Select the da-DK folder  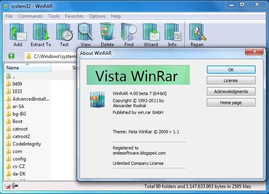[16, 174]
